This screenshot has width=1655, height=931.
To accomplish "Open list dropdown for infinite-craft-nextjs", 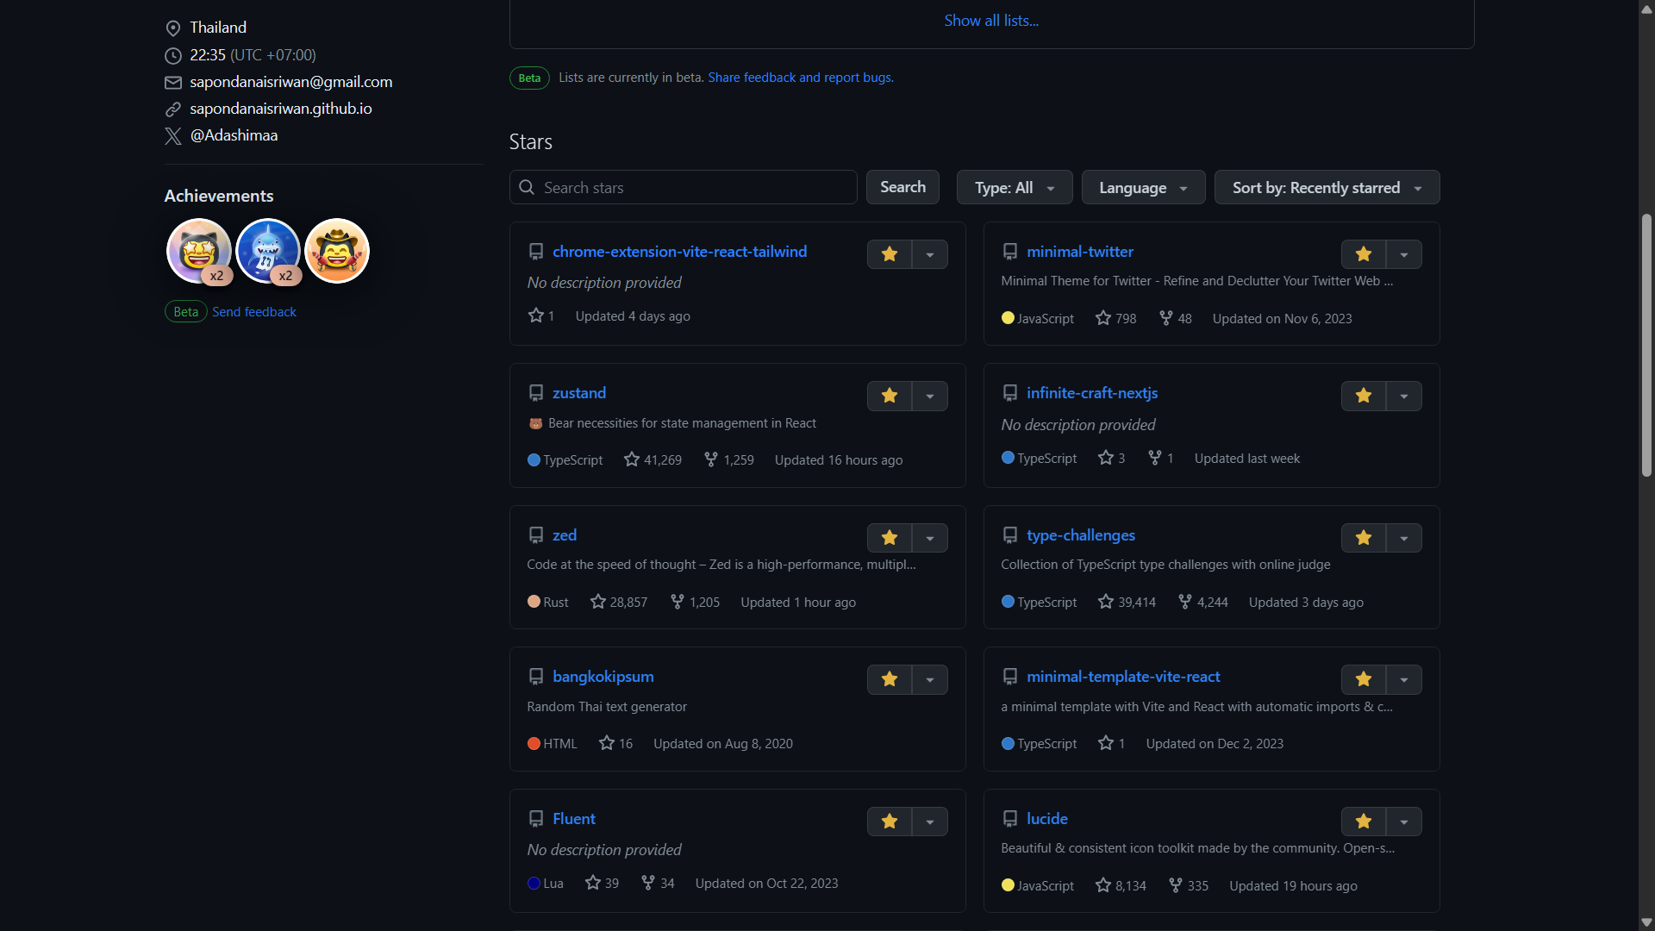I will (1404, 397).
